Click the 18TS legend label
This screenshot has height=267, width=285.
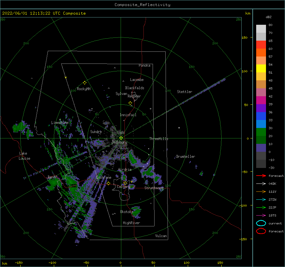pyautogui.click(x=272, y=216)
